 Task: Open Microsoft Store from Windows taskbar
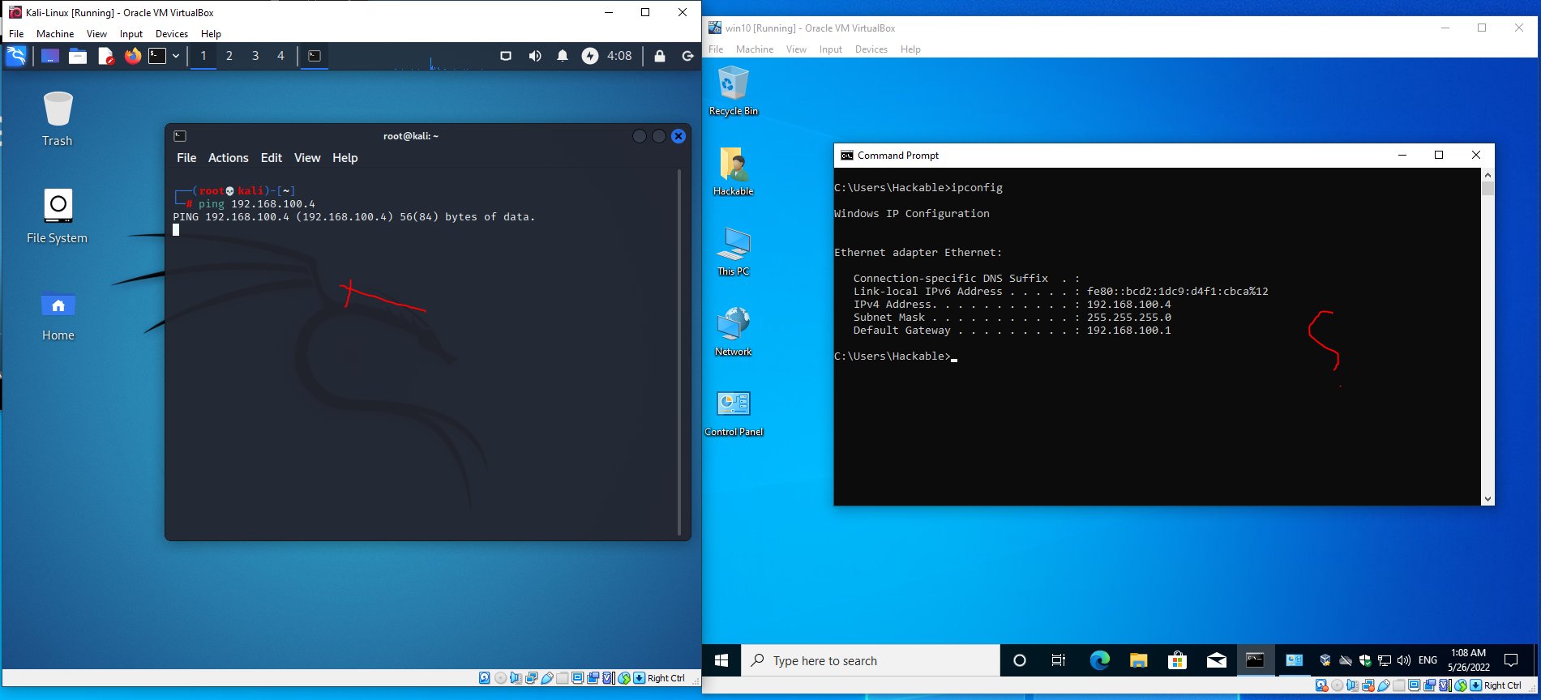[x=1177, y=660]
